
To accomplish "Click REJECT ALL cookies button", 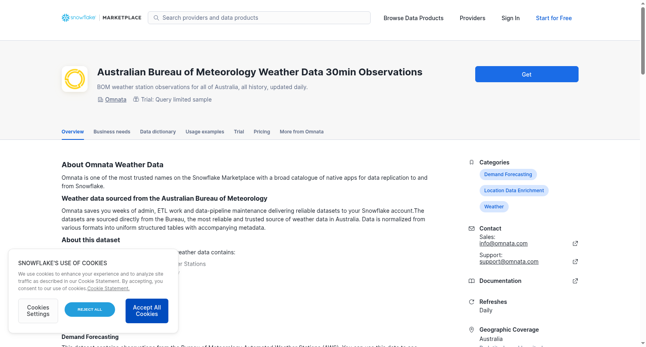I will (90, 310).
